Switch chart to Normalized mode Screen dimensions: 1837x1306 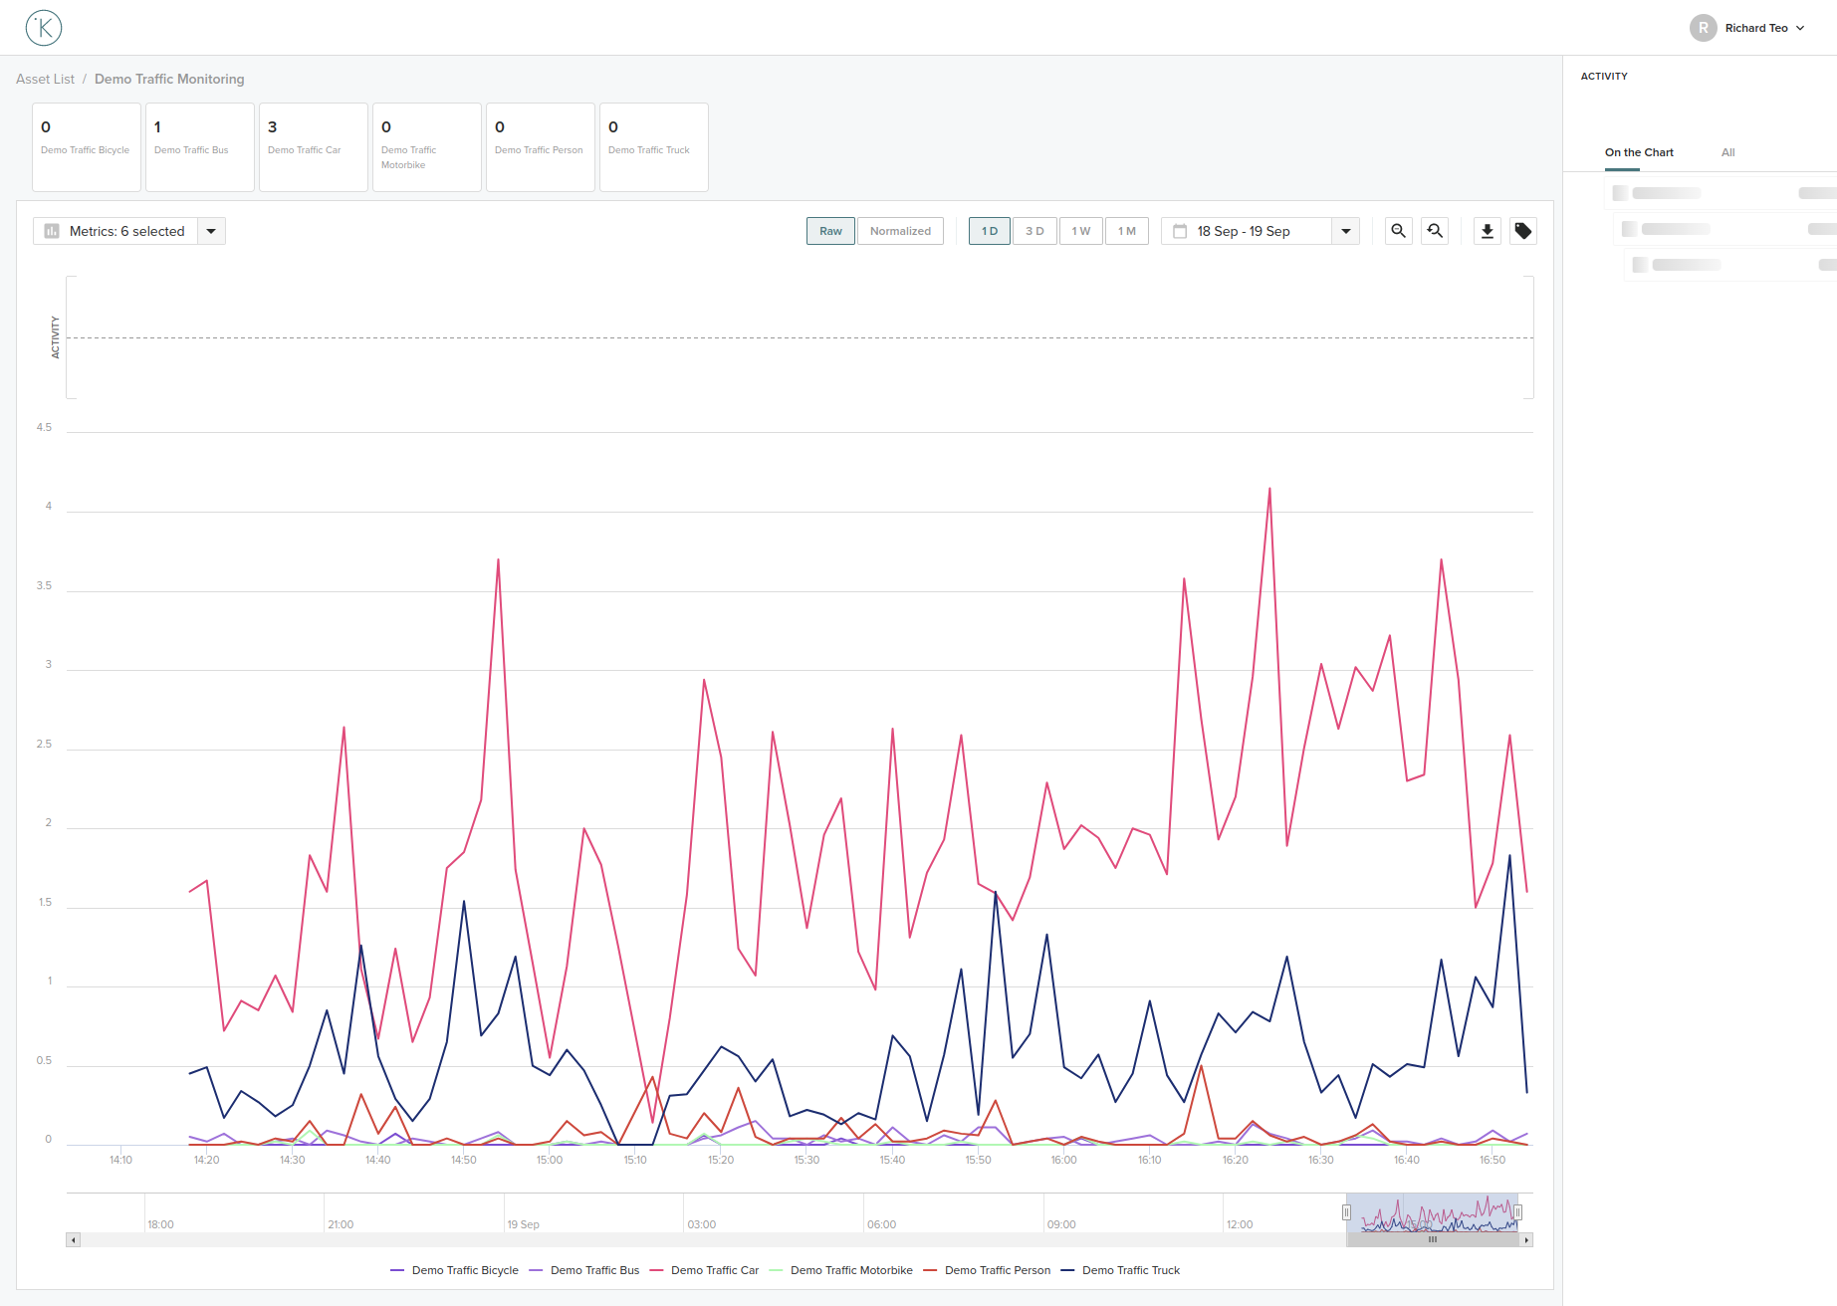point(900,231)
